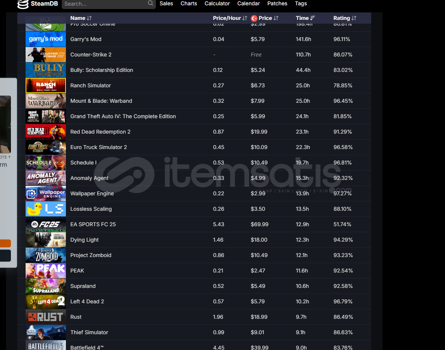Sort table by Rating column

[344, 18]
